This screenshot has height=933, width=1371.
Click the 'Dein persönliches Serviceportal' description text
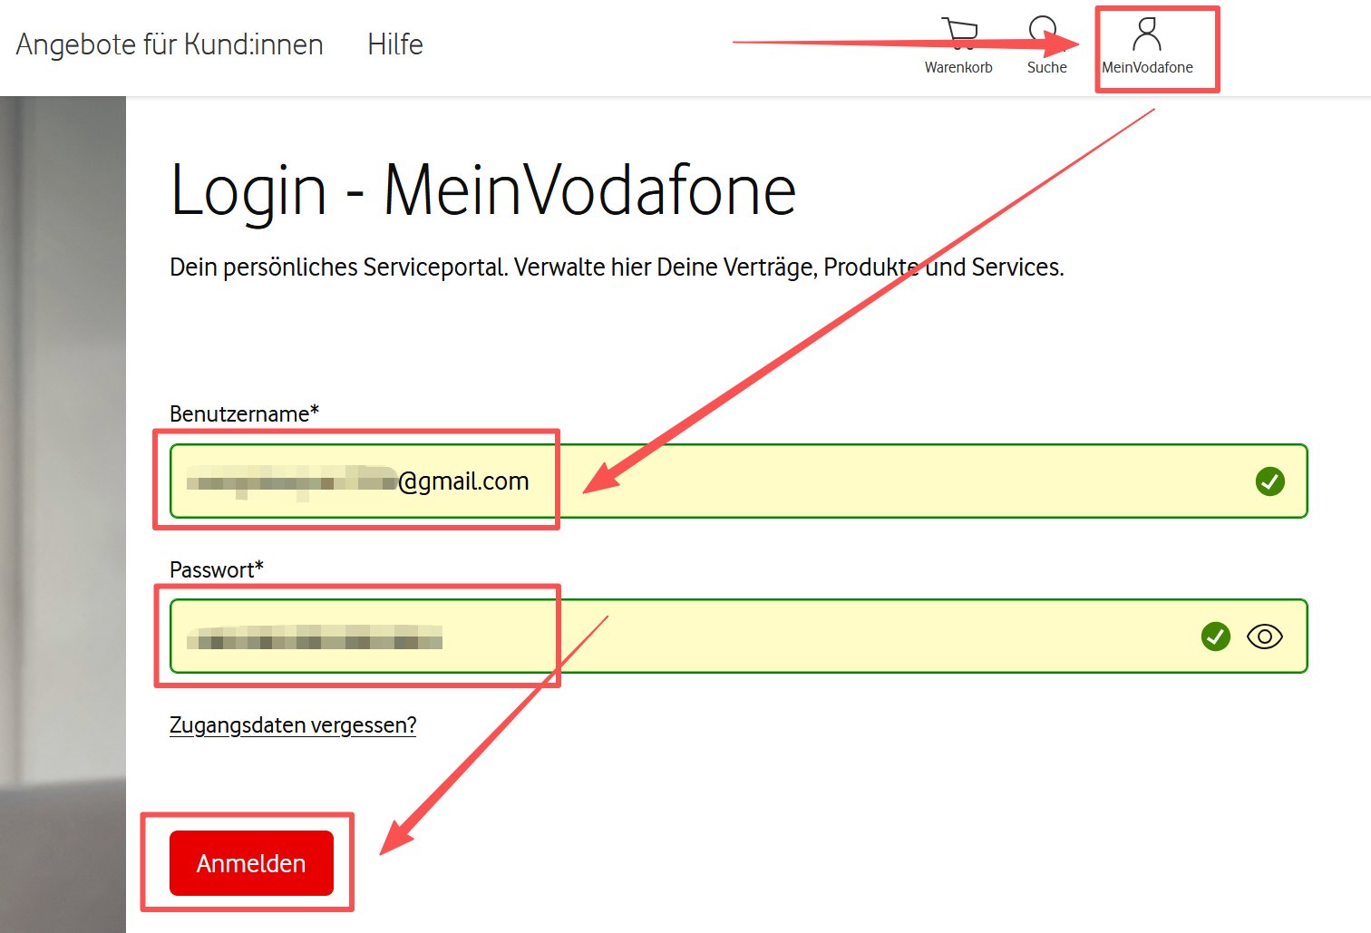tap(617, 267)
